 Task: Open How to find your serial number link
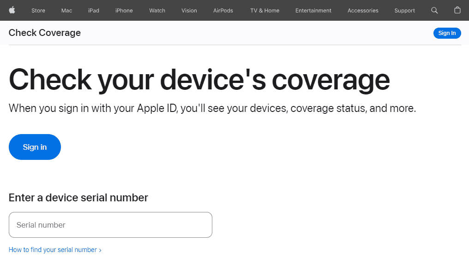pyautogui.click(x=55, y=250)
